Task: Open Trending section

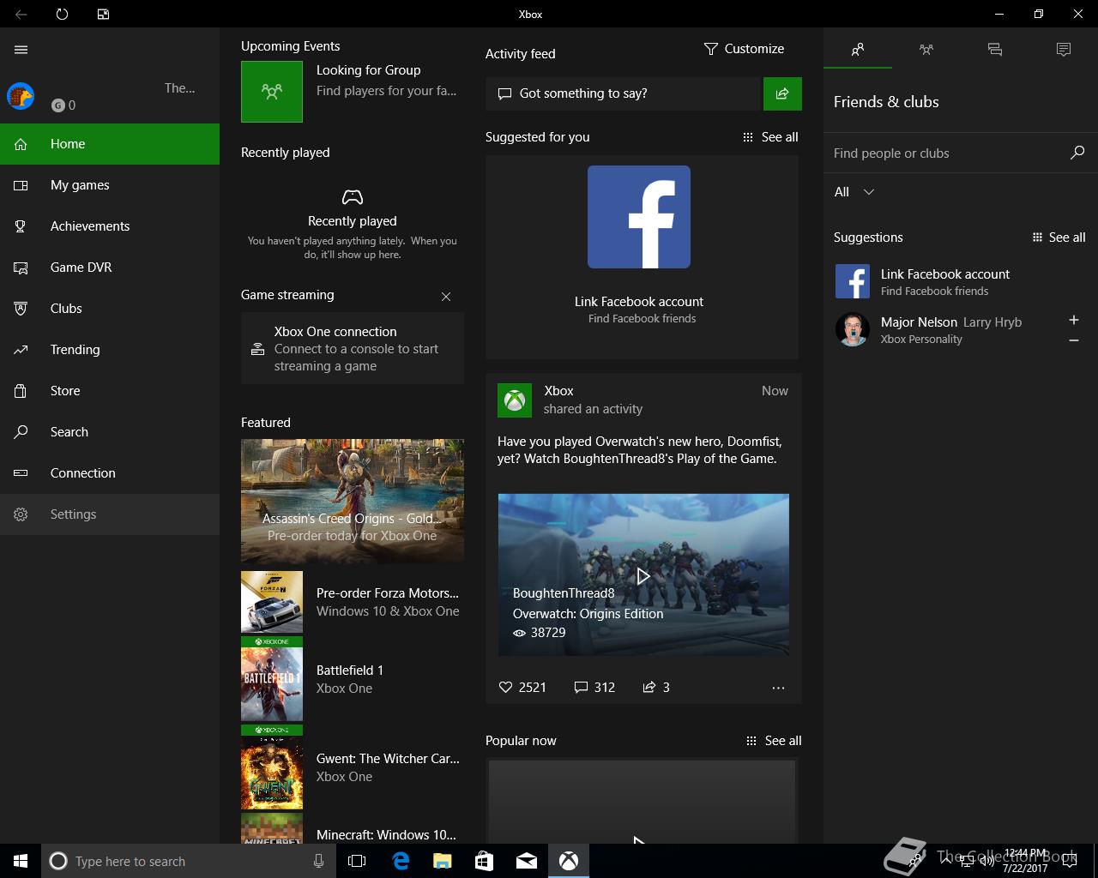Action: tap(110, 350)
